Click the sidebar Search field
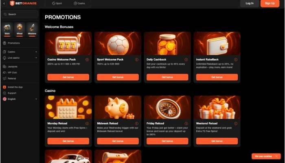This screenshot has width=285, height=163. [x=20, y=14]
